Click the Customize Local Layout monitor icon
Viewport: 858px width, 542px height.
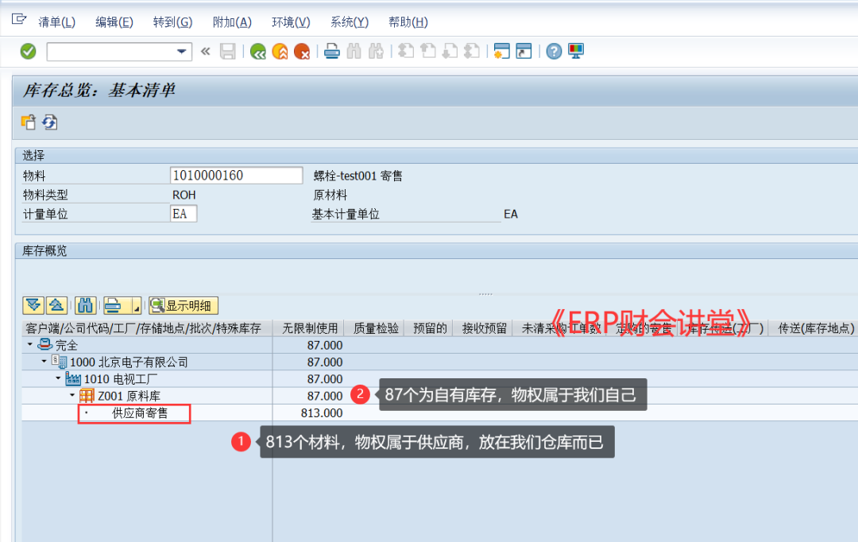click(x=576, y=52)
